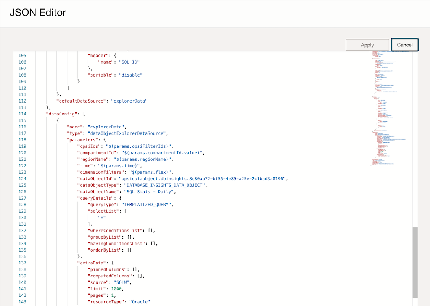This screenshot has height=306, width=430.
Task: Click line number 137 in the gutter
Action: tap(22, 263)
